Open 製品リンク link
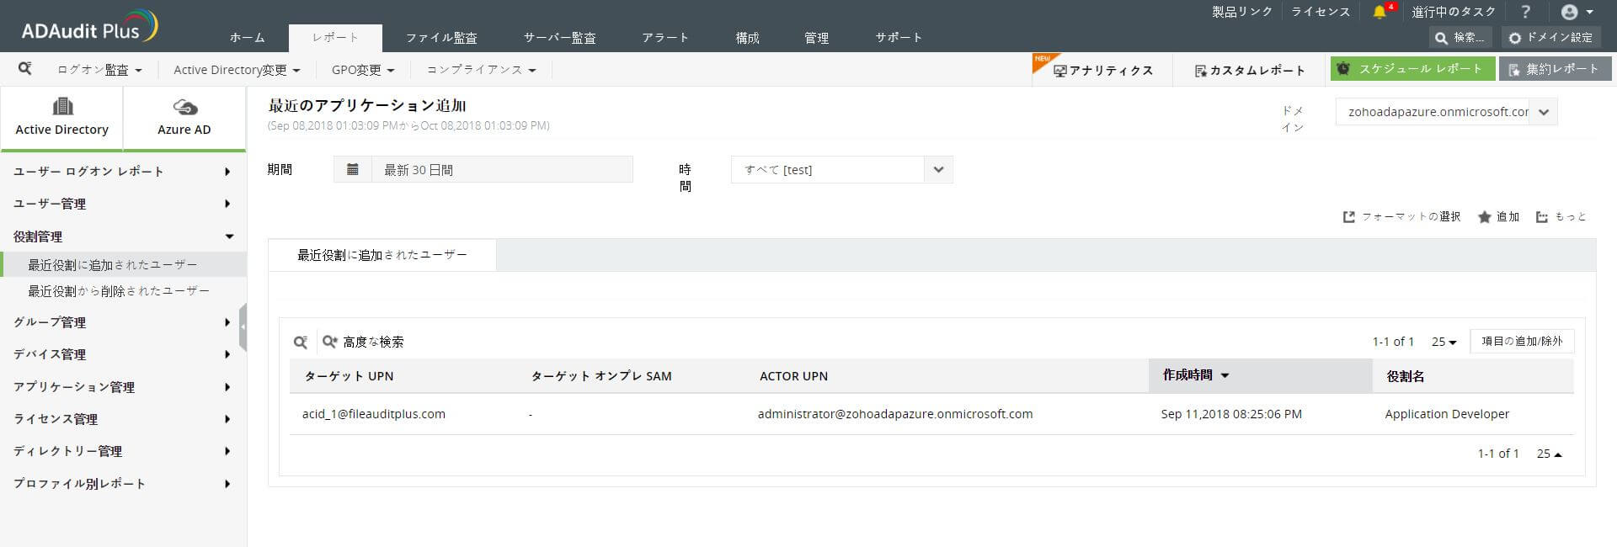The image size is (1617, 547). pos(1241,12)
